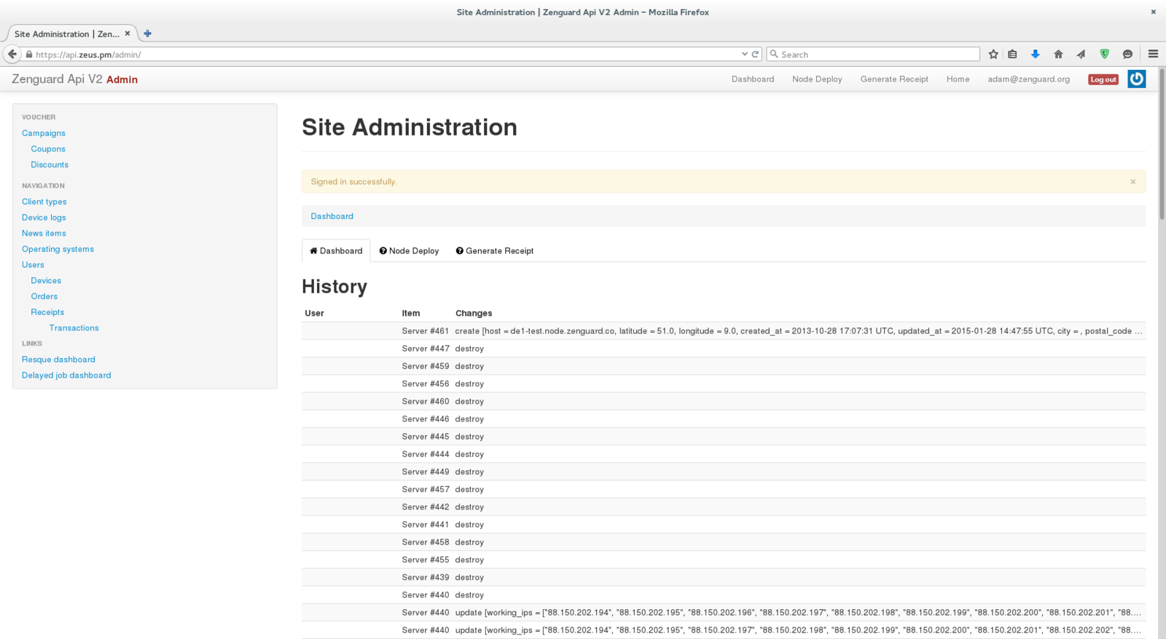
Task: Open Users in sidebar
Action: pos(33,265)
